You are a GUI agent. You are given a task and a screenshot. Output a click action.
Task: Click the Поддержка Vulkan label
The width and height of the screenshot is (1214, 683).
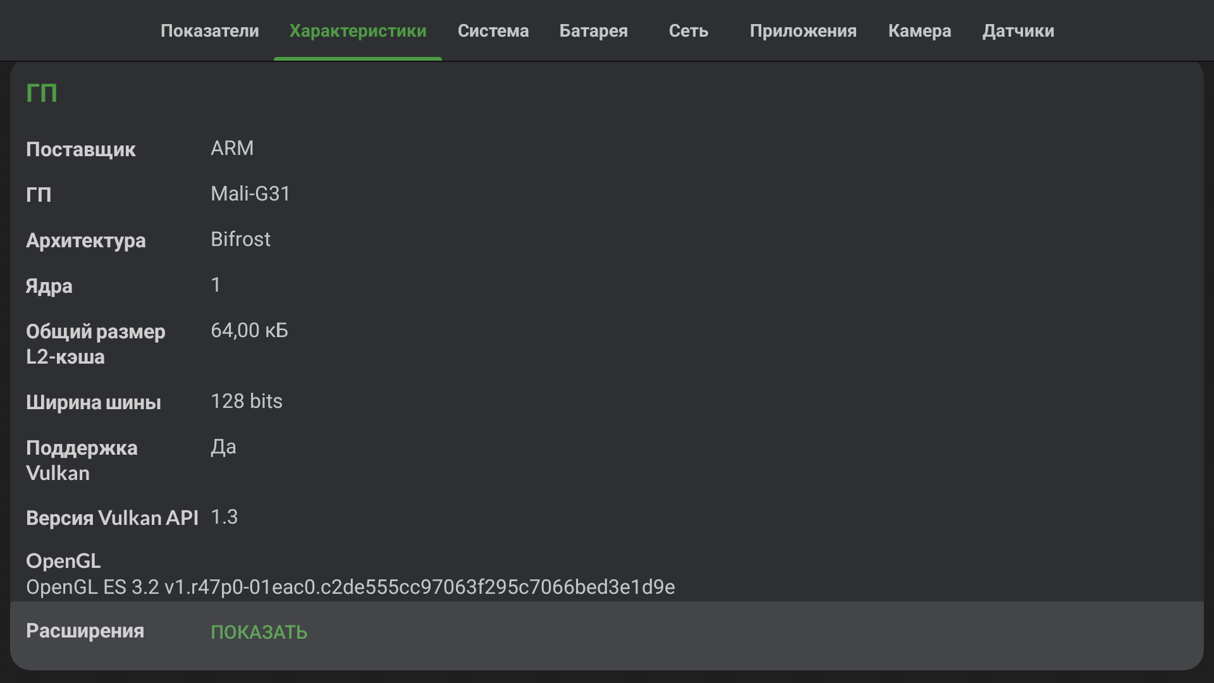82,460
